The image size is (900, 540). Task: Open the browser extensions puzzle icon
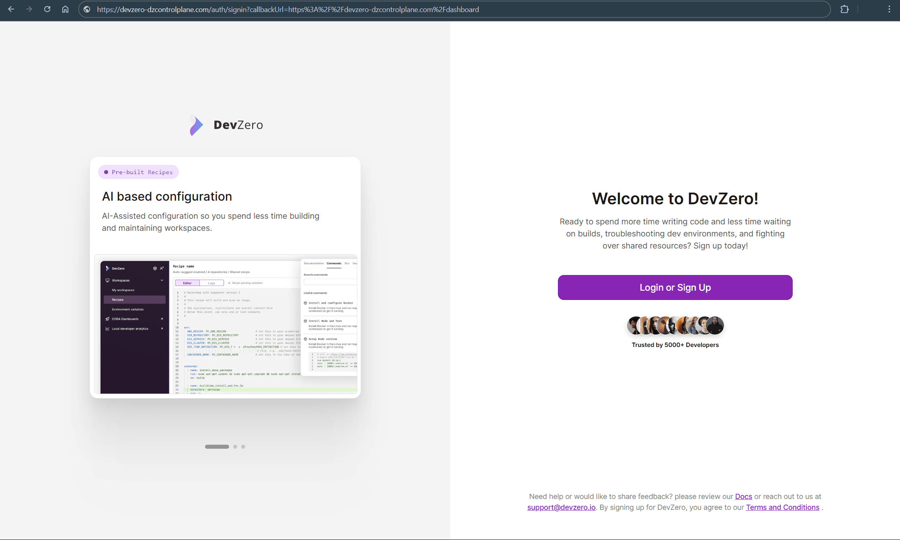pos(845,9)
